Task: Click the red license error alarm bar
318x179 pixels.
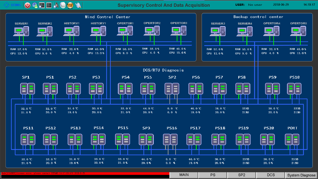Action: (x=85, y=173)
